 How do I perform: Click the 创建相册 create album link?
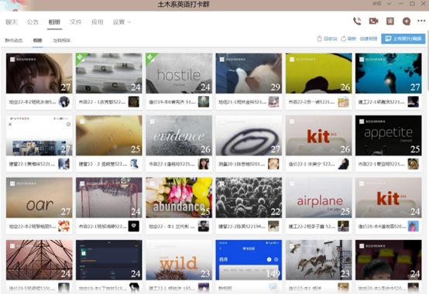(x=369, y=39)
